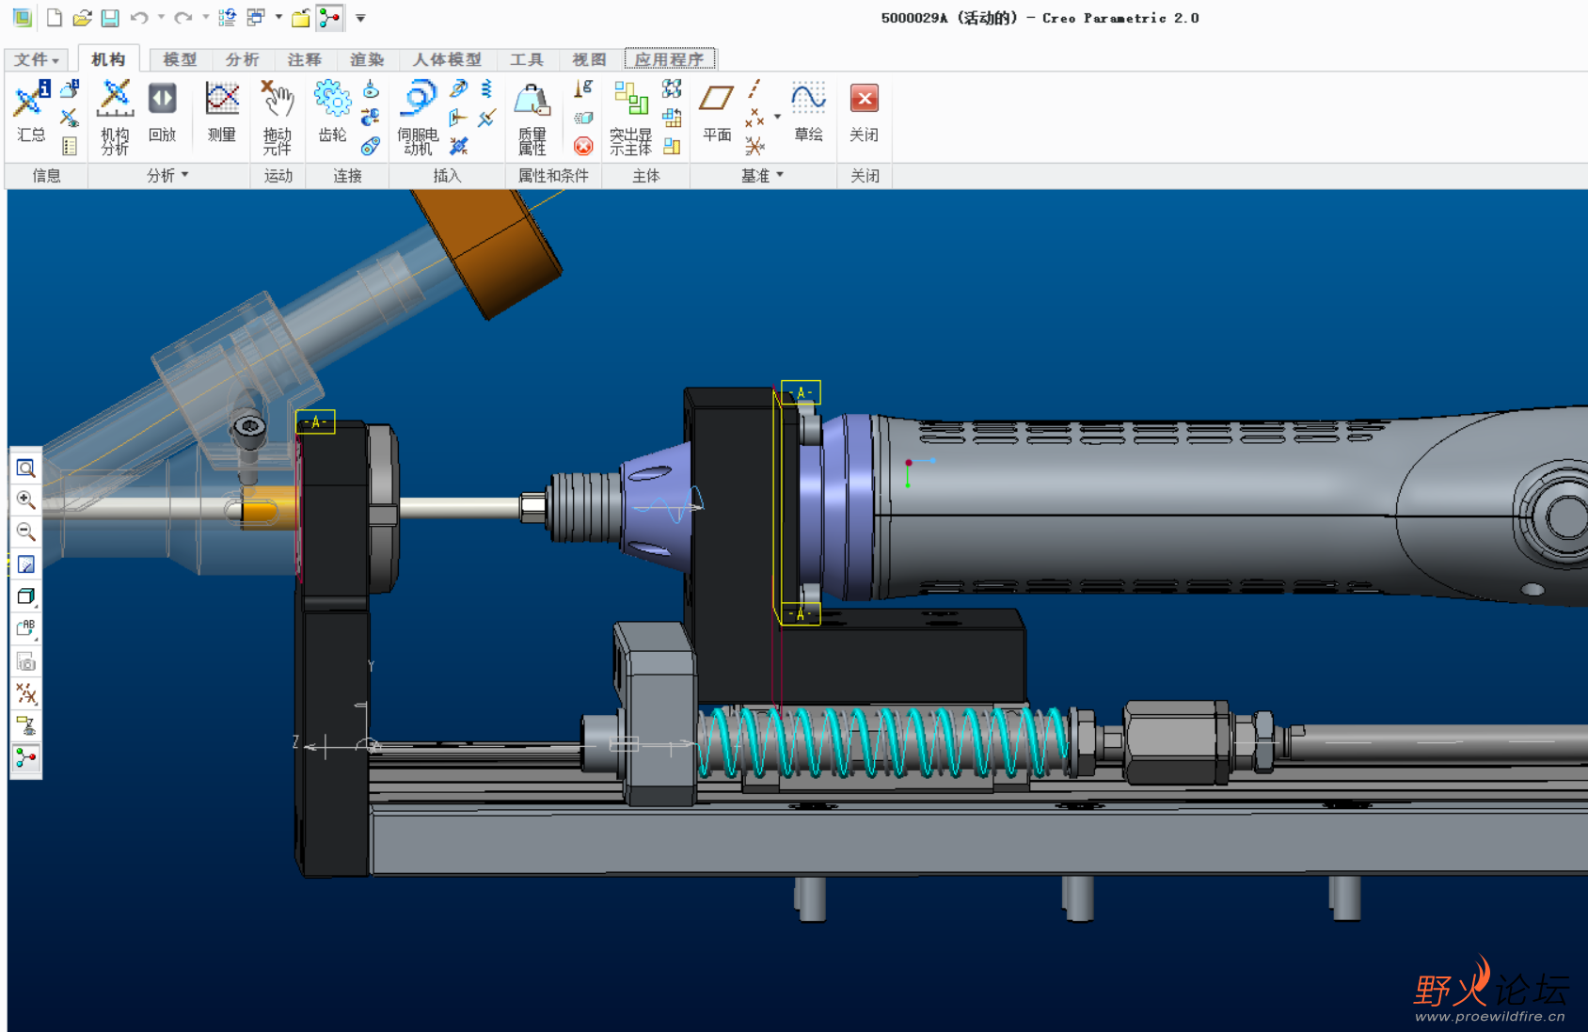Select the cyan spring in the model
The image size is (1588, 1032).
(x=882, y=742)
